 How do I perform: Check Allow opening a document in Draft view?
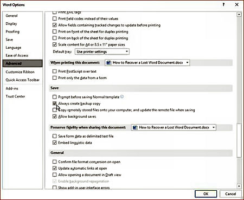click(54, 175)
